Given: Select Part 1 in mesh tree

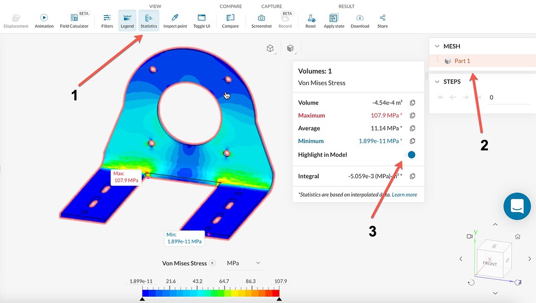Looking at the screenshot, I should point(462,61).
